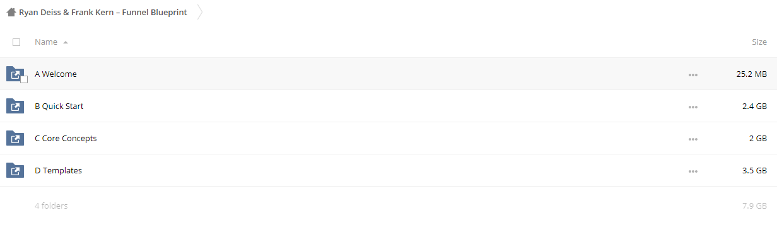Tick the checkbox on the A Welcome folder

(x=24, y=79)
